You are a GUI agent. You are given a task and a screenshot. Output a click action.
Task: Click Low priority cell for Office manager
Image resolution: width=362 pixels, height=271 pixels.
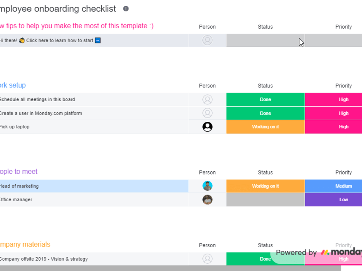(x=334, y=199)
